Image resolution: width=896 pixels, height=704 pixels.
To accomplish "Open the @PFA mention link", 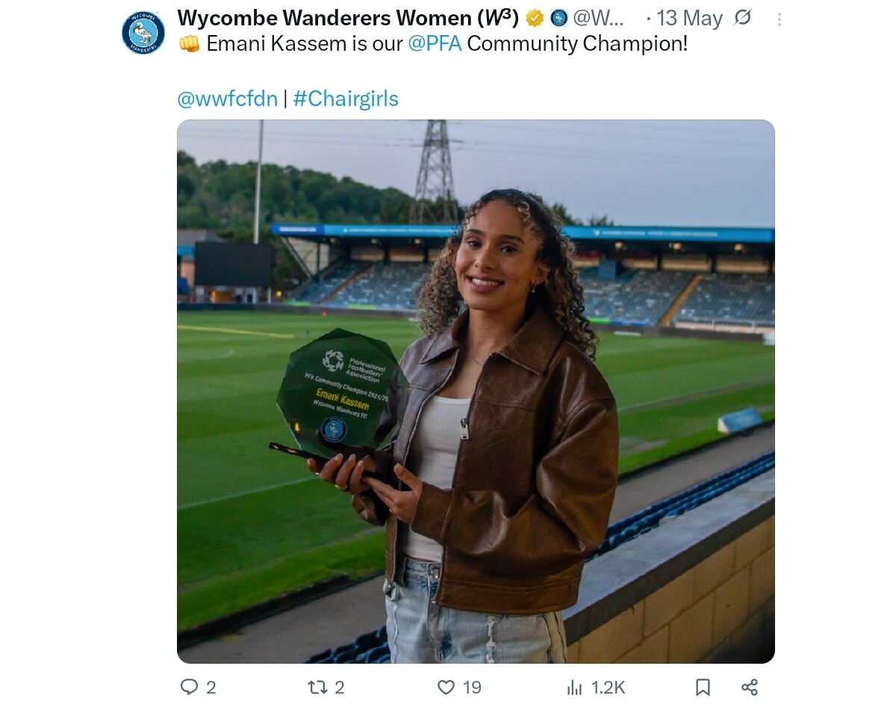I will 435,44.
